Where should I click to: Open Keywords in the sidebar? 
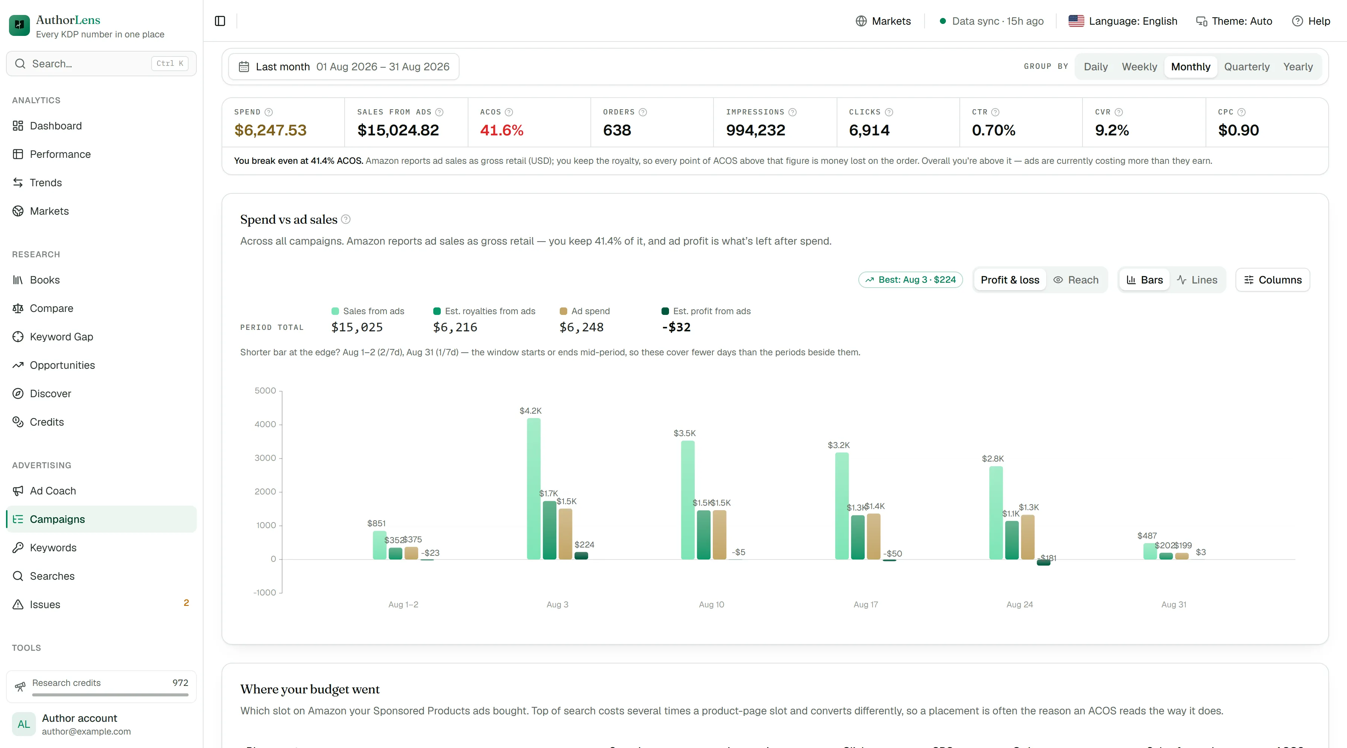click(x=101, y=547)
